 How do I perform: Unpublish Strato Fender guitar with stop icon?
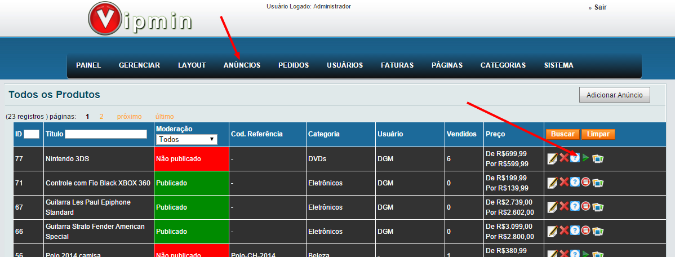point(585,231)
